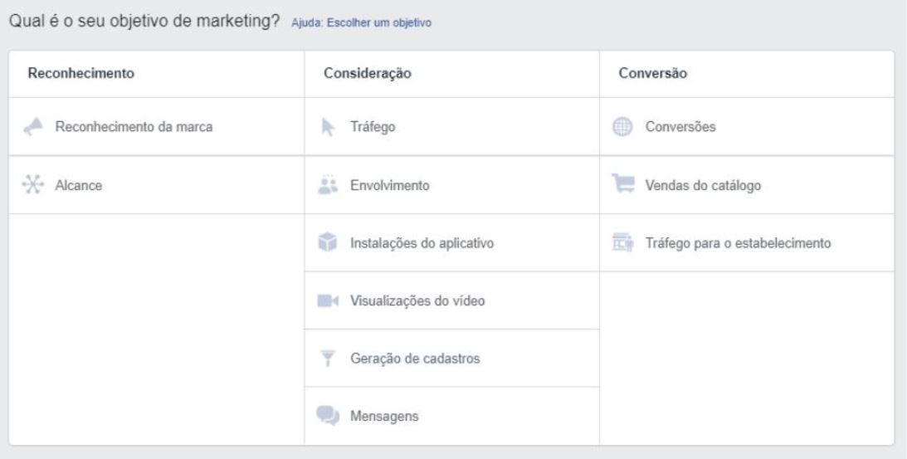Image resolution: width=907 pixels, height=459 pixels.
Task: Click the megaphone icon for Reconhecimento da marca
Action: [34, 127]
